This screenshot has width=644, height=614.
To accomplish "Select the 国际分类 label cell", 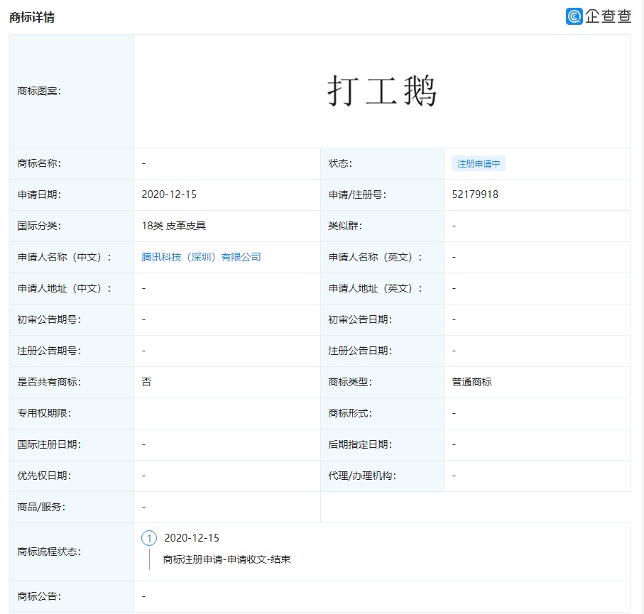I will coord(39,226).
